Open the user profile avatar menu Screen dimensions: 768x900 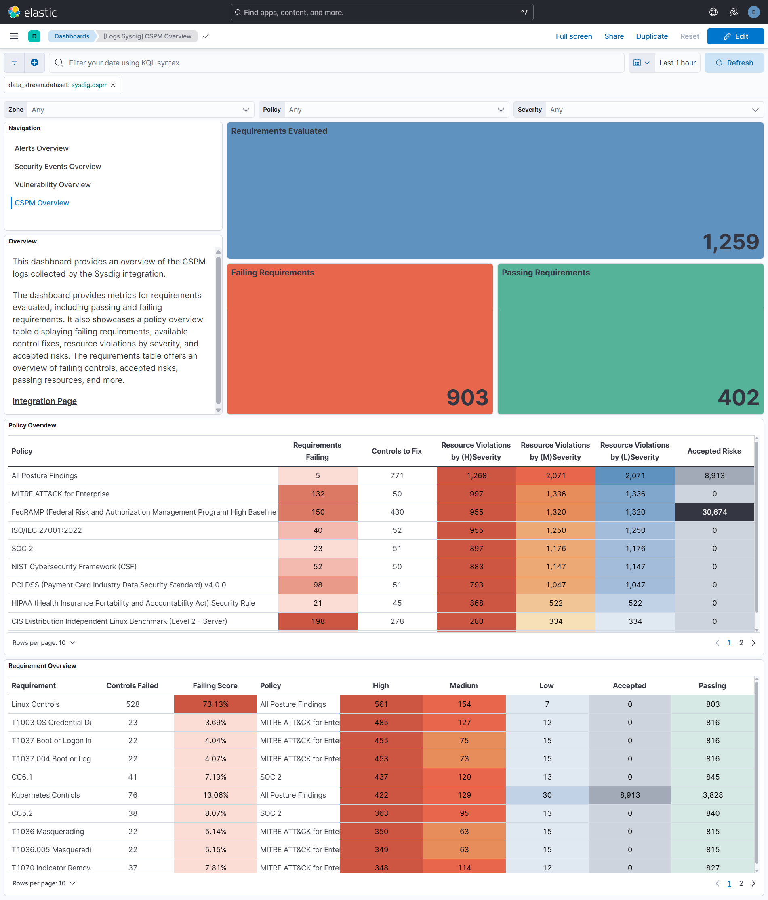[754, 12]
